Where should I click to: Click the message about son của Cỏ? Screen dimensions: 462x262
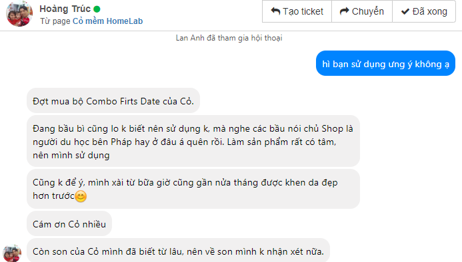pos(178,250)
